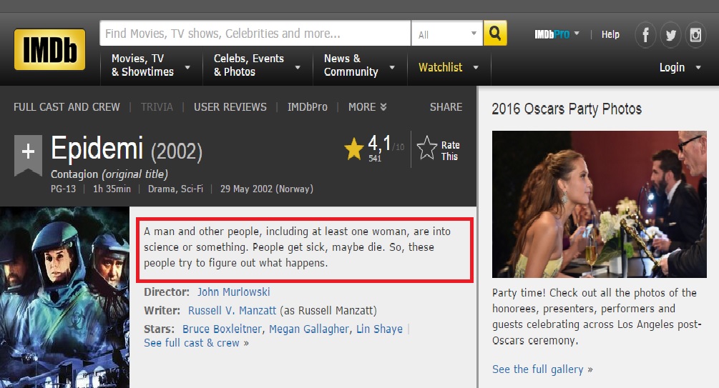Viewport: 719px width, 388px height.
Task: Click the Help link
Action: point(610,34)
